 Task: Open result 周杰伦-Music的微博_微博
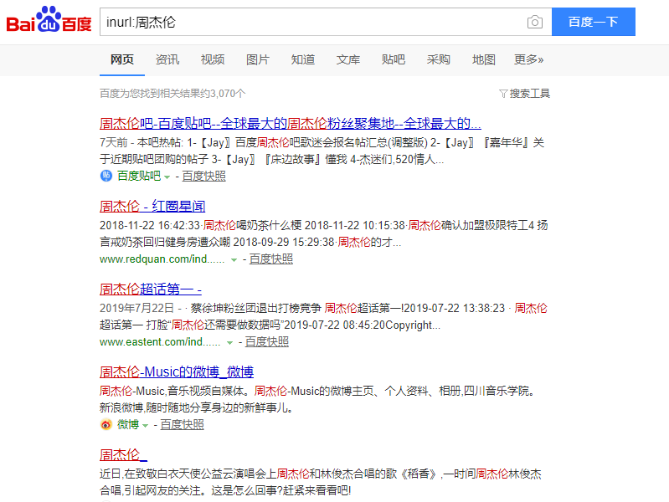(x=177, y=372)
